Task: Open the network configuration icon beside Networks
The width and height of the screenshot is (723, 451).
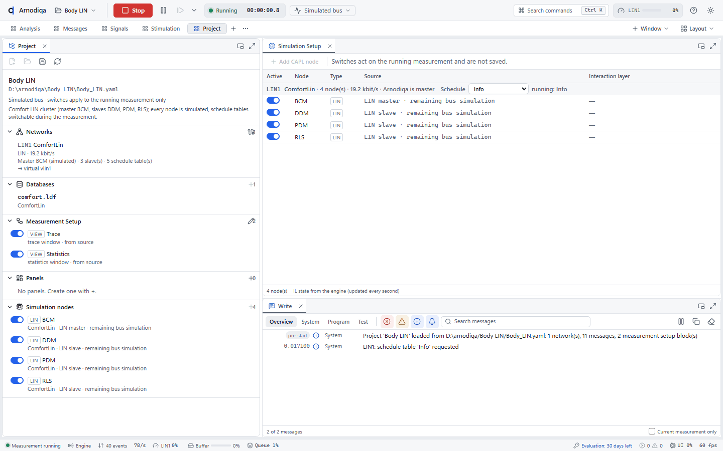Action: [x=252, y=132]
